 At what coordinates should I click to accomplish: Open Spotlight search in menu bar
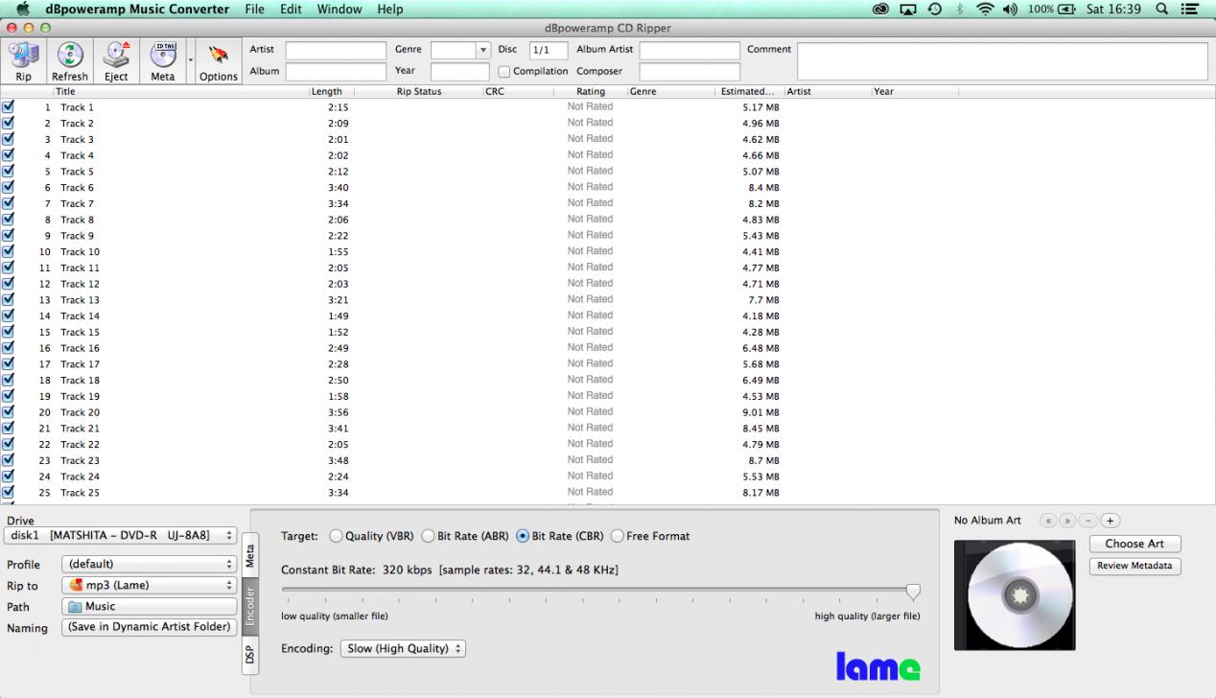coord(1162,10)
